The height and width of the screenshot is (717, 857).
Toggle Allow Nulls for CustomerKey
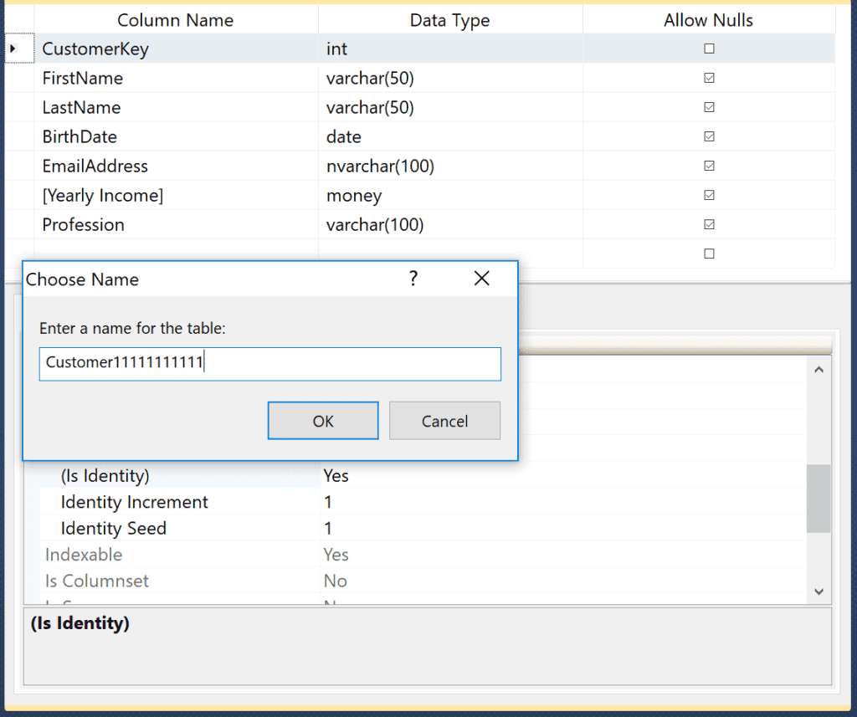click(709, 49)
